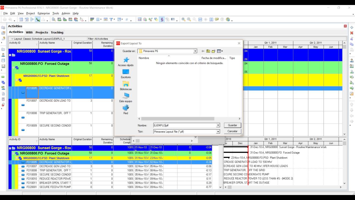Click the Cut scissors icon in right toolbar
The width and height of the screenshot is (355, 200).
coord(352,39)
